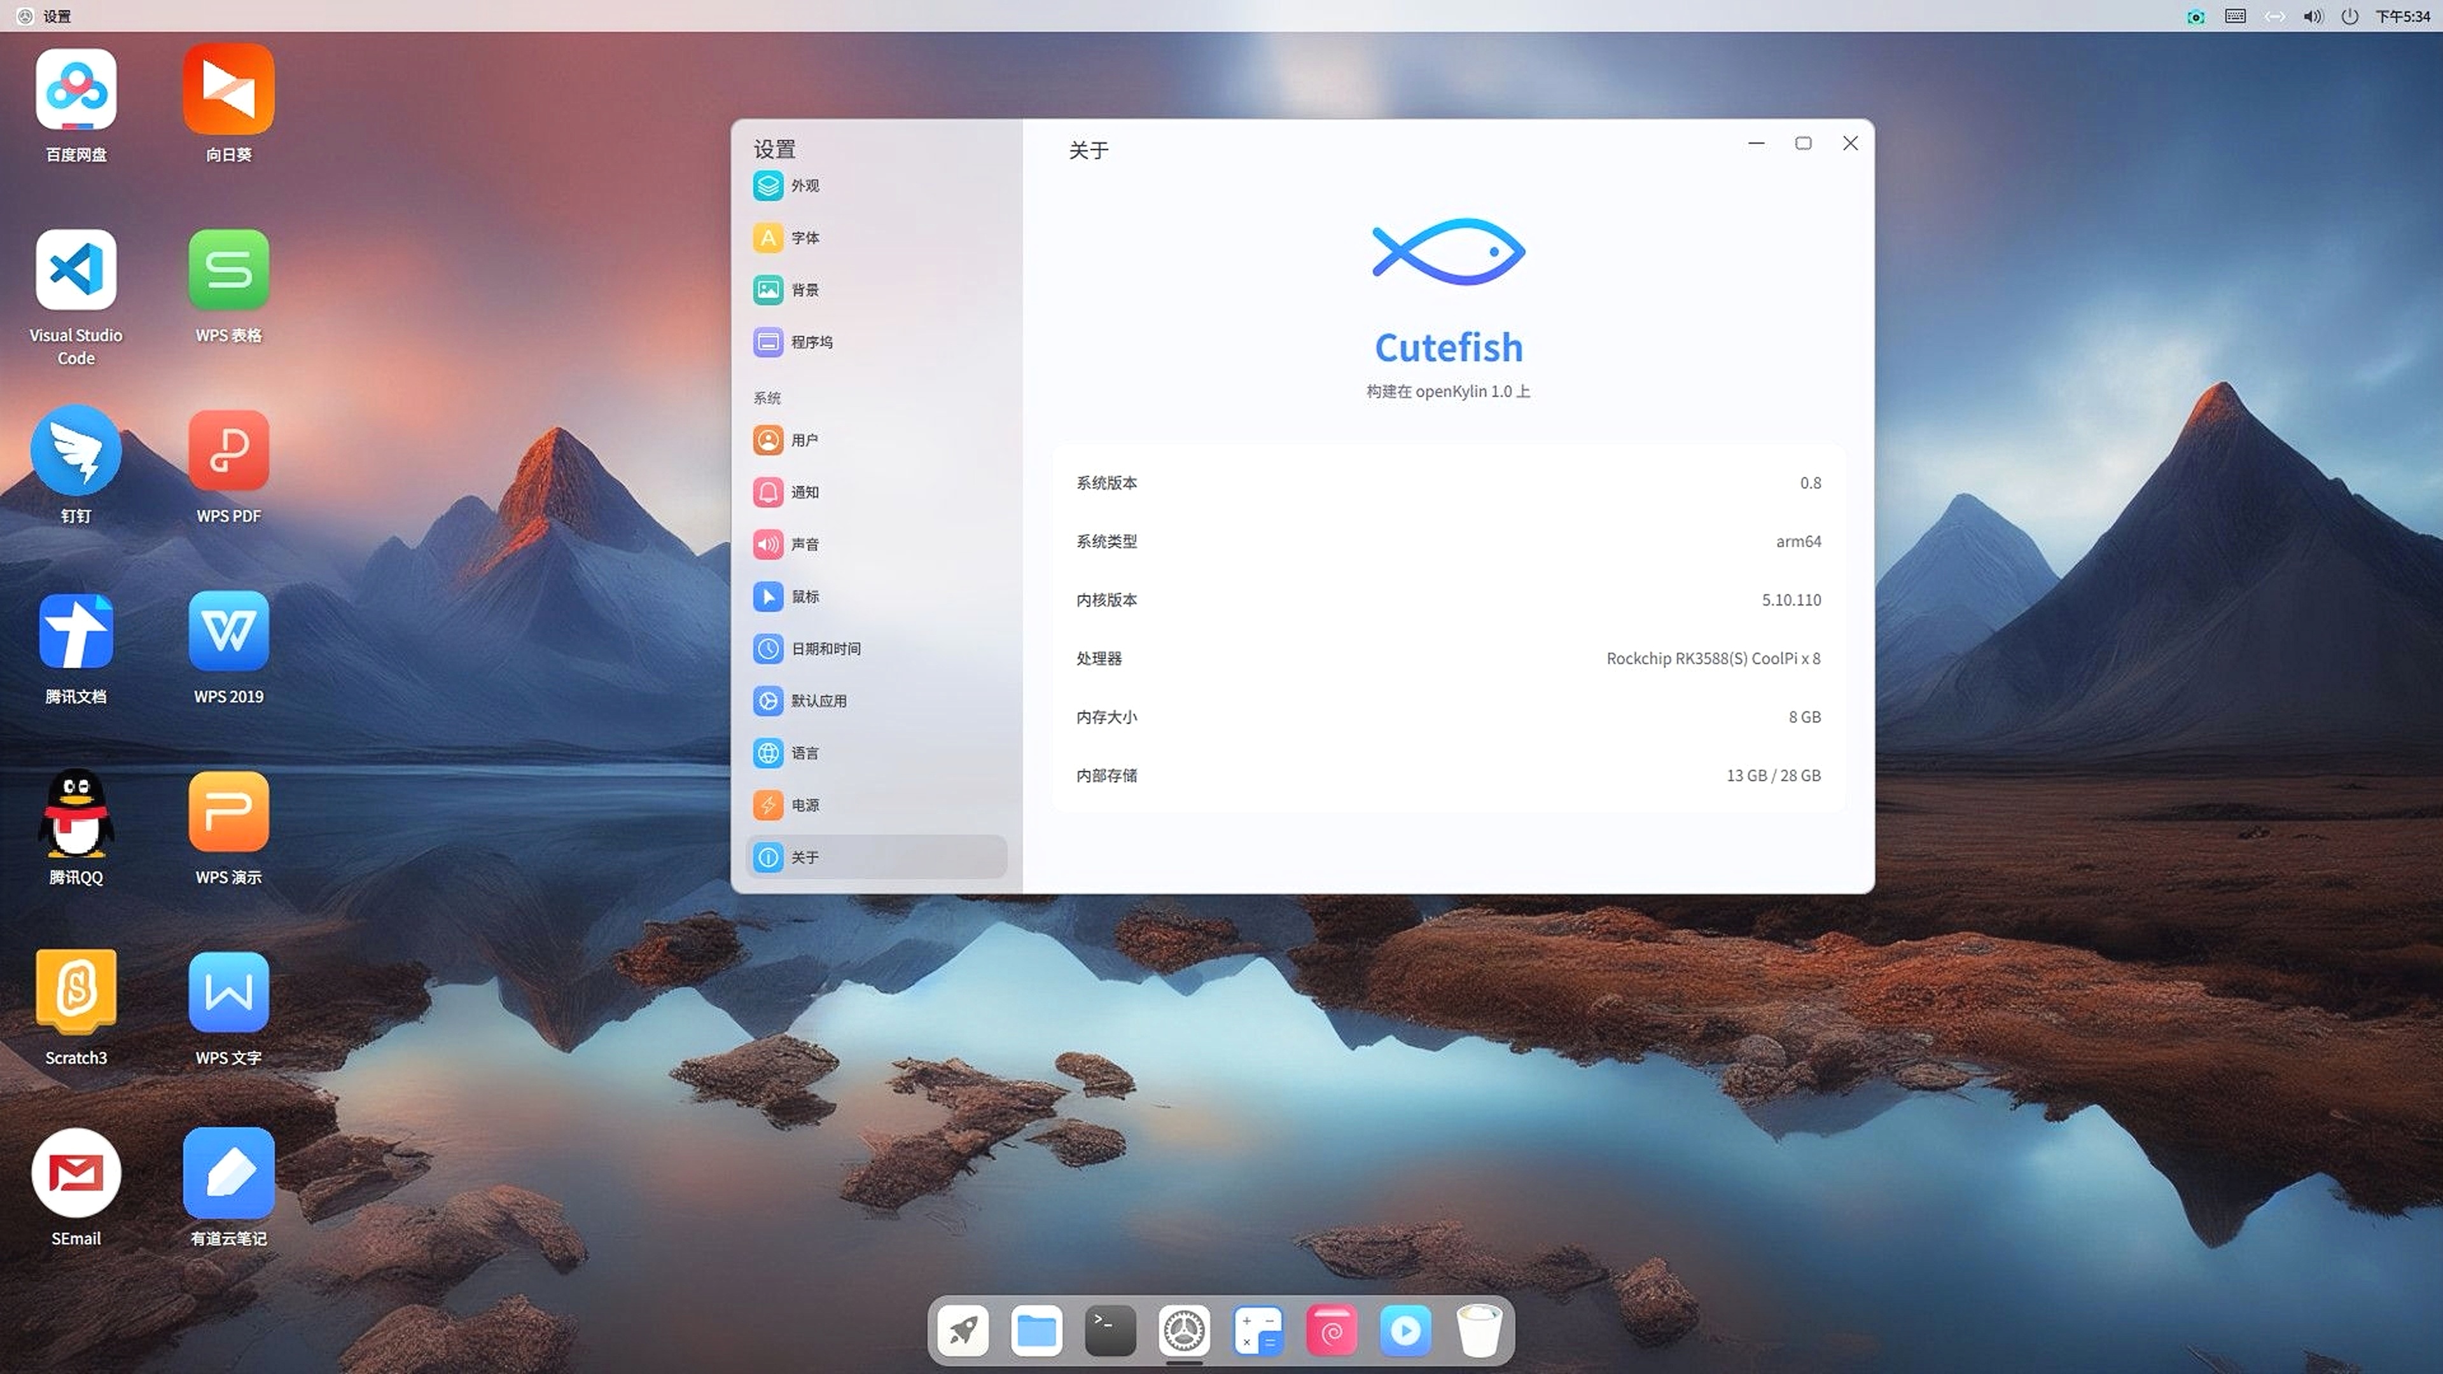Image resolution: width=2443 pixels, height=1374 pixels.
Task: Launch the calculator from the dock
Action: point(1258,1331)
